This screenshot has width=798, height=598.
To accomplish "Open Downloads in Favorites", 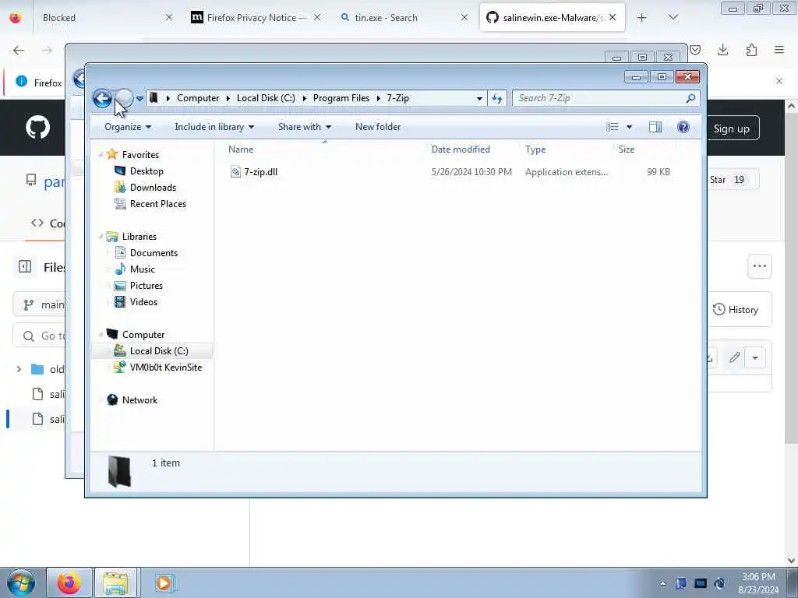I will tap(154, 187).
